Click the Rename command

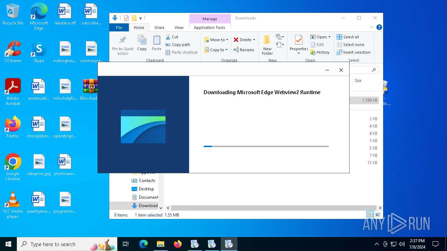[x=244, y=50]
